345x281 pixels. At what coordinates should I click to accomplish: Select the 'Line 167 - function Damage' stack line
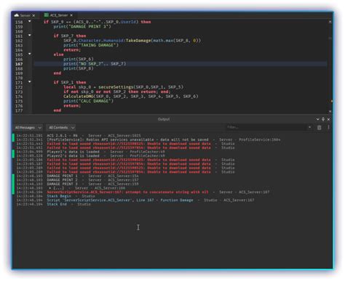[x=151, y=200]
